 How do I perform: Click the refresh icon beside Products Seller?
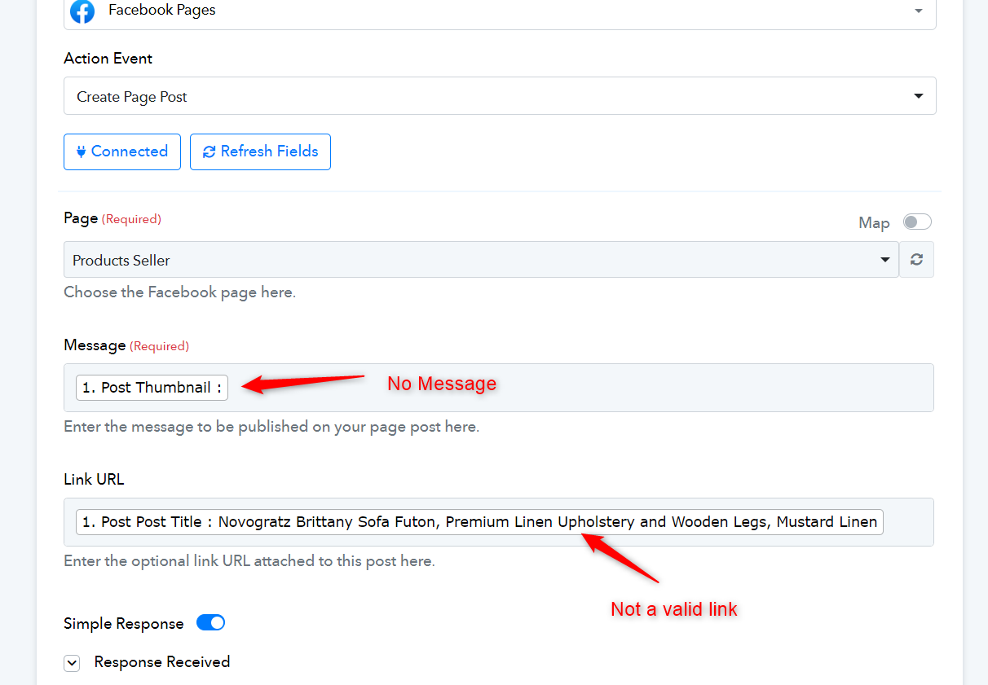[x=917, y=260]
